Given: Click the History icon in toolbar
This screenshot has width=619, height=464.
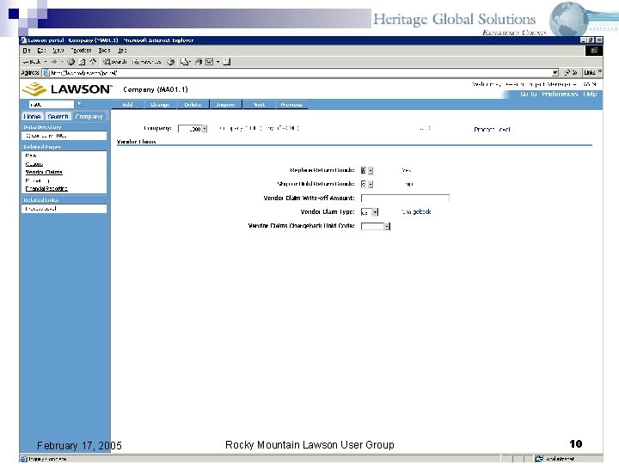Looking at the screenshot, I should (x=170, y=62).
